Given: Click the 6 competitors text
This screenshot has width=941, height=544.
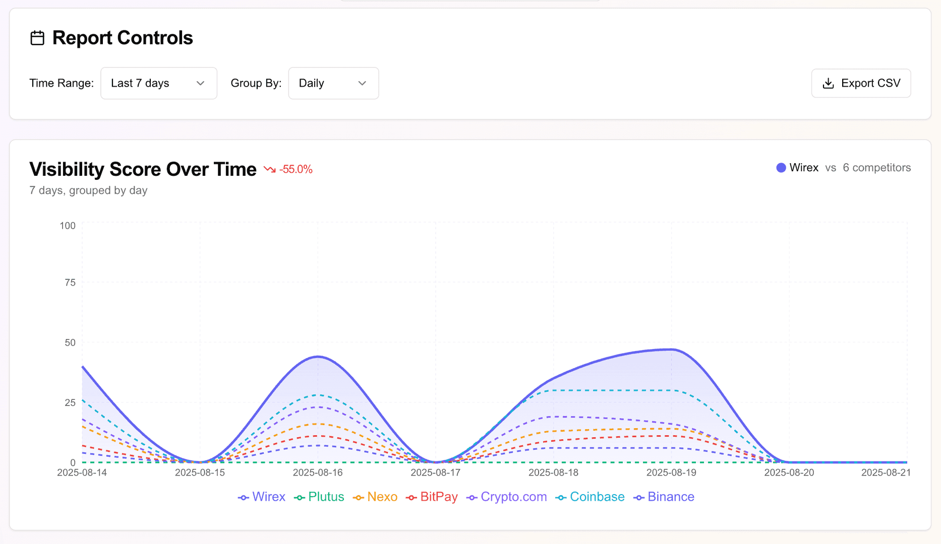Looking at the screenshot, I should [876, 168].
